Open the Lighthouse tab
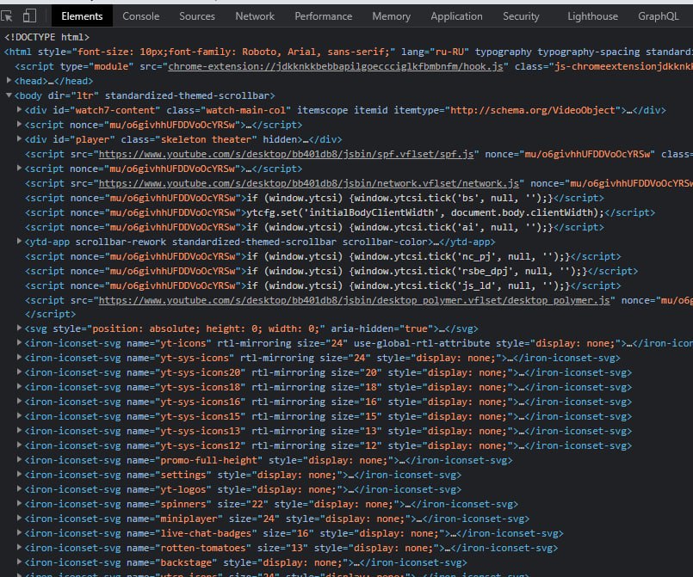Image resolution: width=693 pixels, height=577 pixels. pyautogui.click(x=592, y=16)
